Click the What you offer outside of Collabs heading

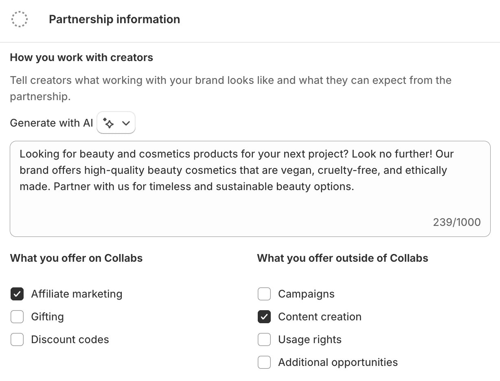(x=342, y=258)
